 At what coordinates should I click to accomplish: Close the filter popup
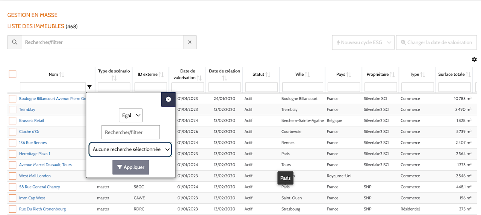click(168, 99)
